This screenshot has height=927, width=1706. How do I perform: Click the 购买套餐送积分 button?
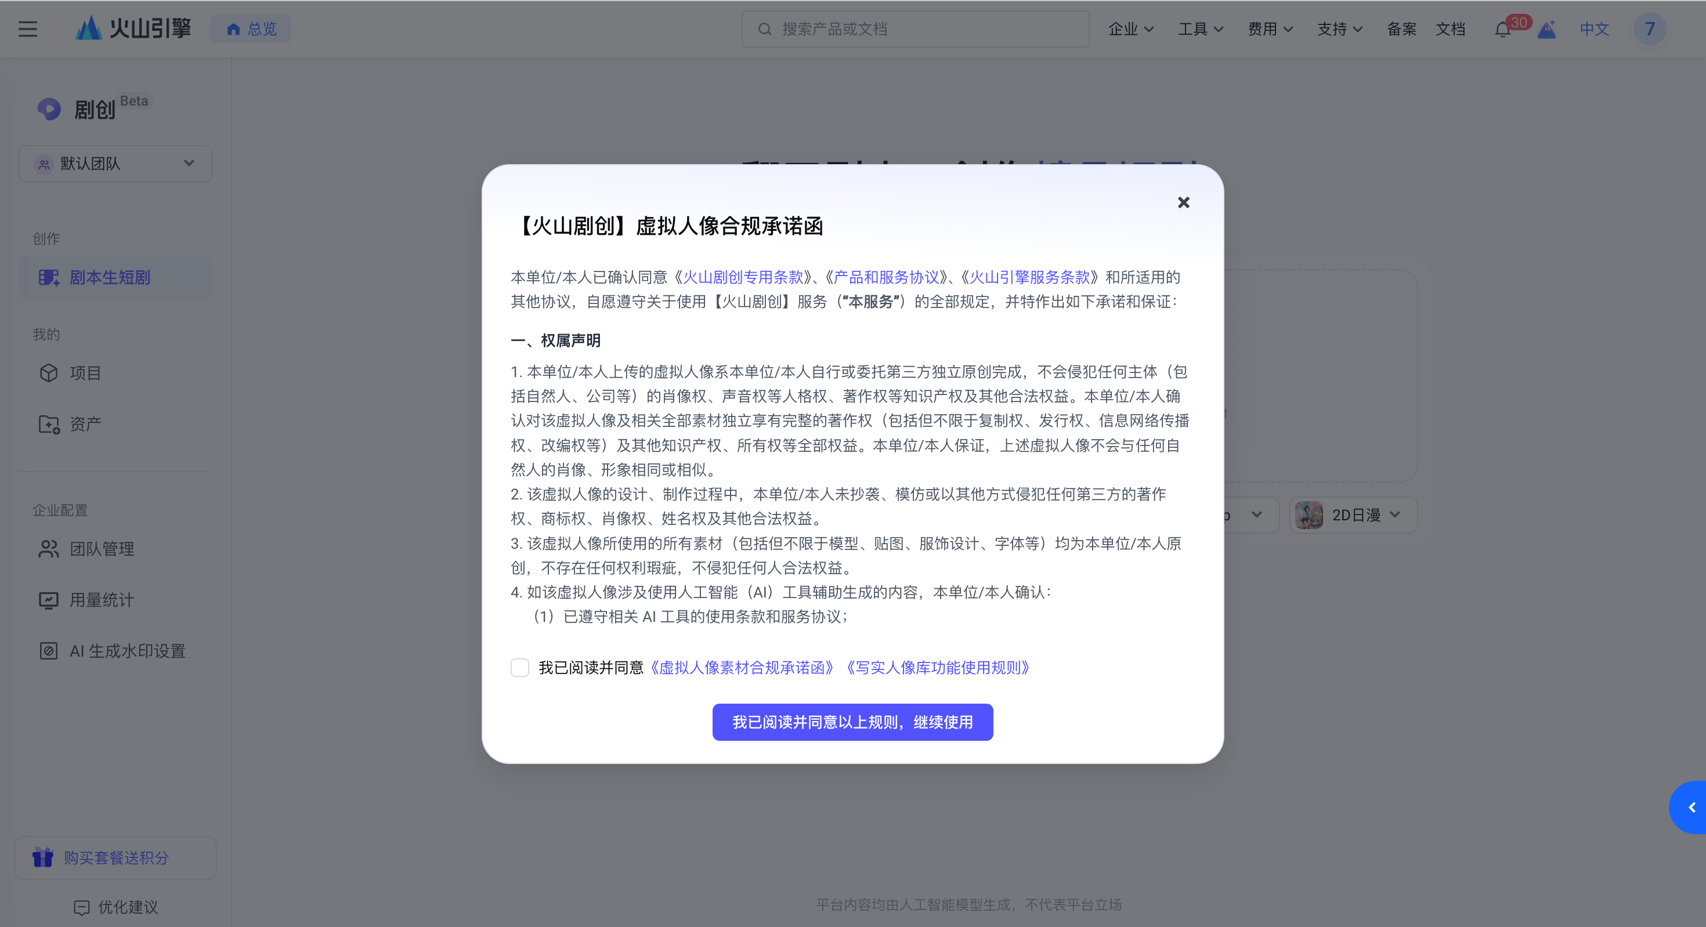click(115, 857)
